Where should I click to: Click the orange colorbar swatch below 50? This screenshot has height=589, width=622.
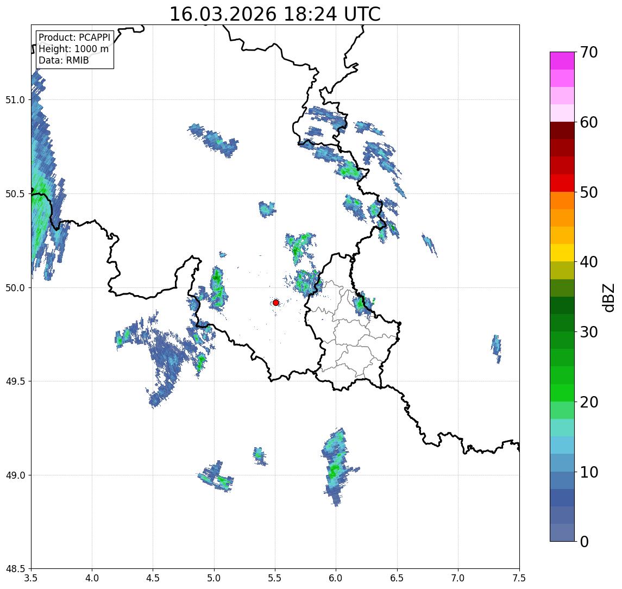(x=562, y=200)
